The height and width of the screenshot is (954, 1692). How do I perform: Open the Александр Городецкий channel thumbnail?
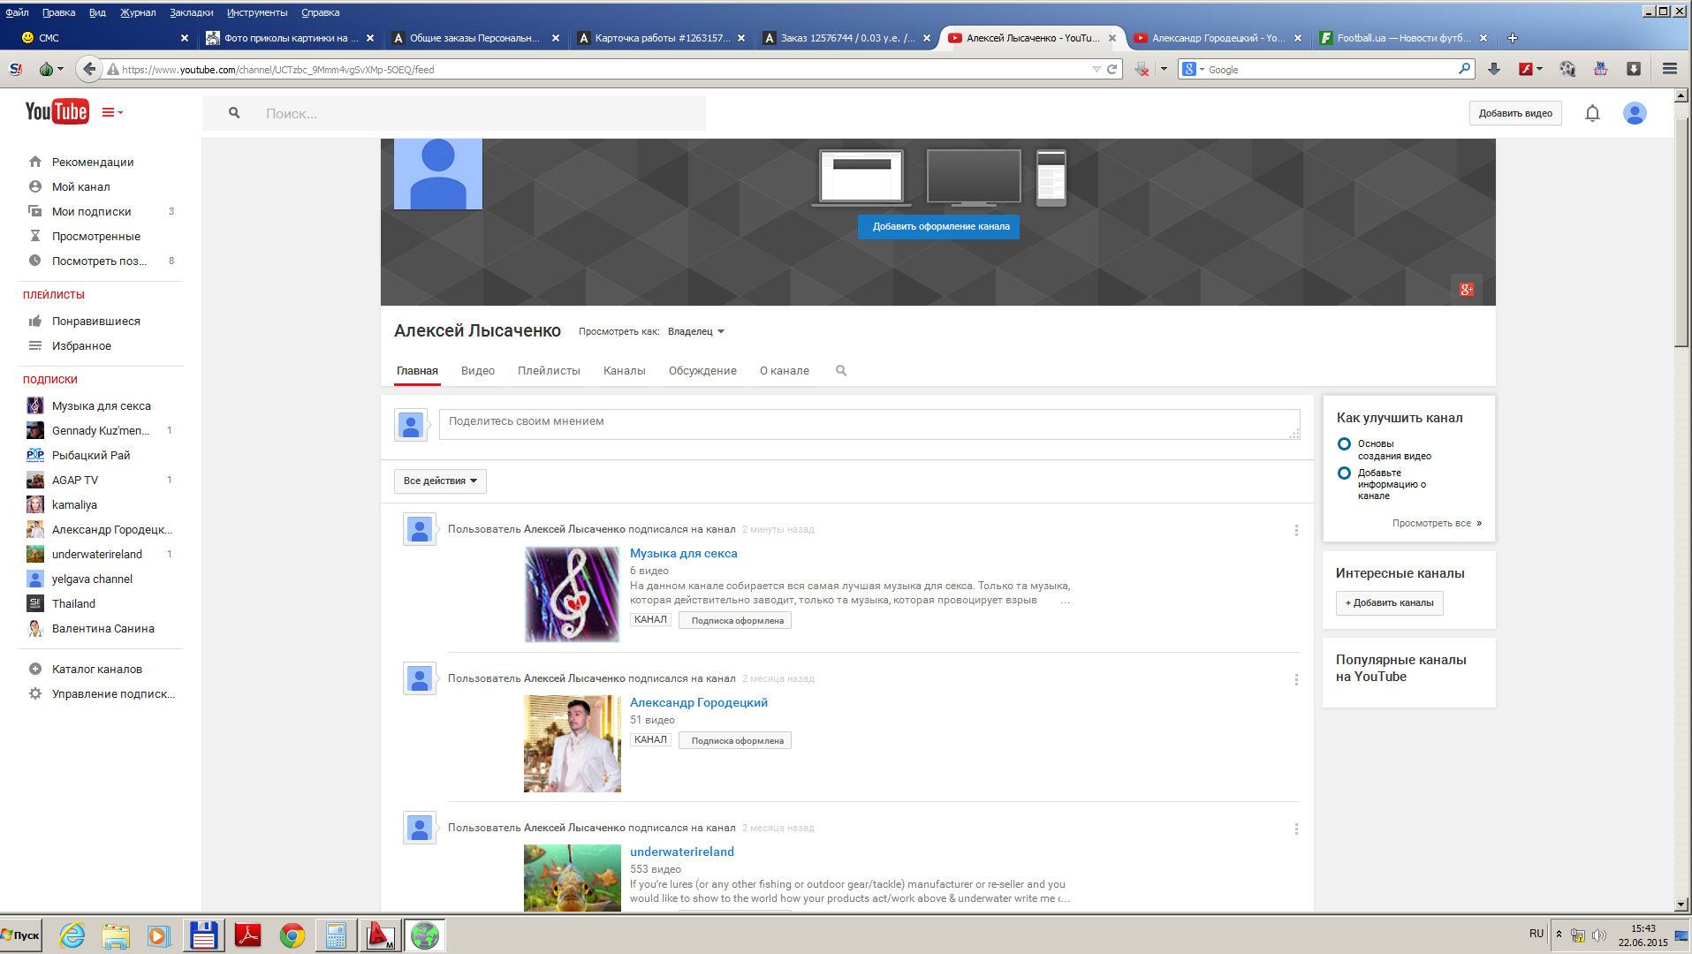(x=573, y=744)
